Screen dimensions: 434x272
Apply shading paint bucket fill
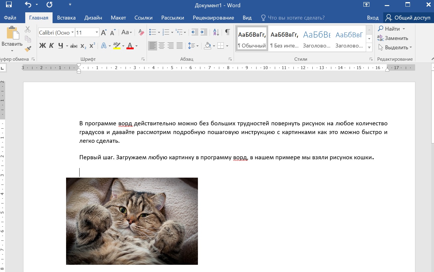pos(208,46)
